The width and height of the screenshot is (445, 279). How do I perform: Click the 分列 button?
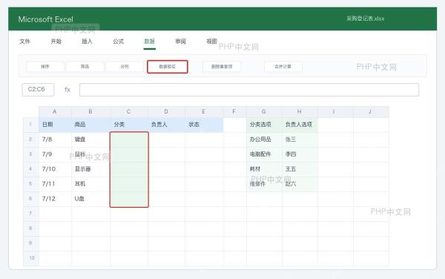tap(125, 67)
